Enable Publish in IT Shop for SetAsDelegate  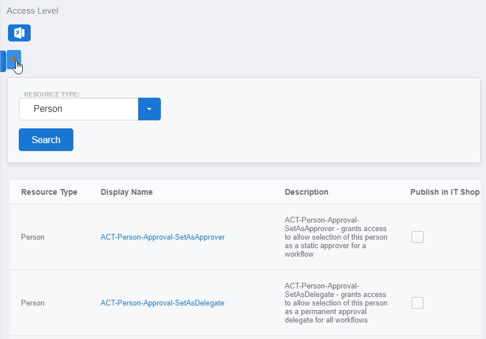click(417, 303)
